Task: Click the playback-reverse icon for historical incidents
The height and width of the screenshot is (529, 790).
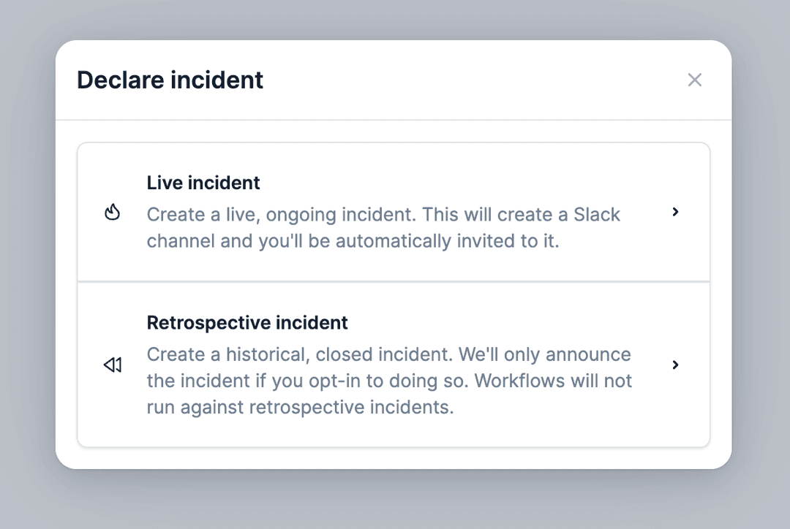Action: point(113,364)
